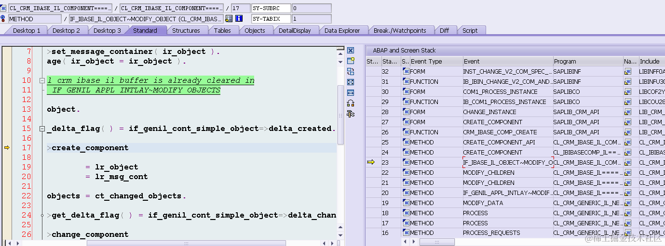Click the navigation icon for PROCESS_REQUESTS row

point(627,233)
